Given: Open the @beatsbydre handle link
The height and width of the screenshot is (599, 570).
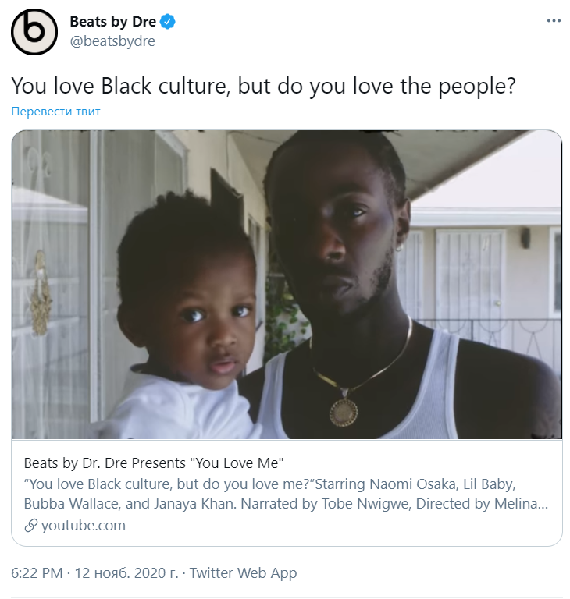Looking at the screenshot, I should point(112,41).
